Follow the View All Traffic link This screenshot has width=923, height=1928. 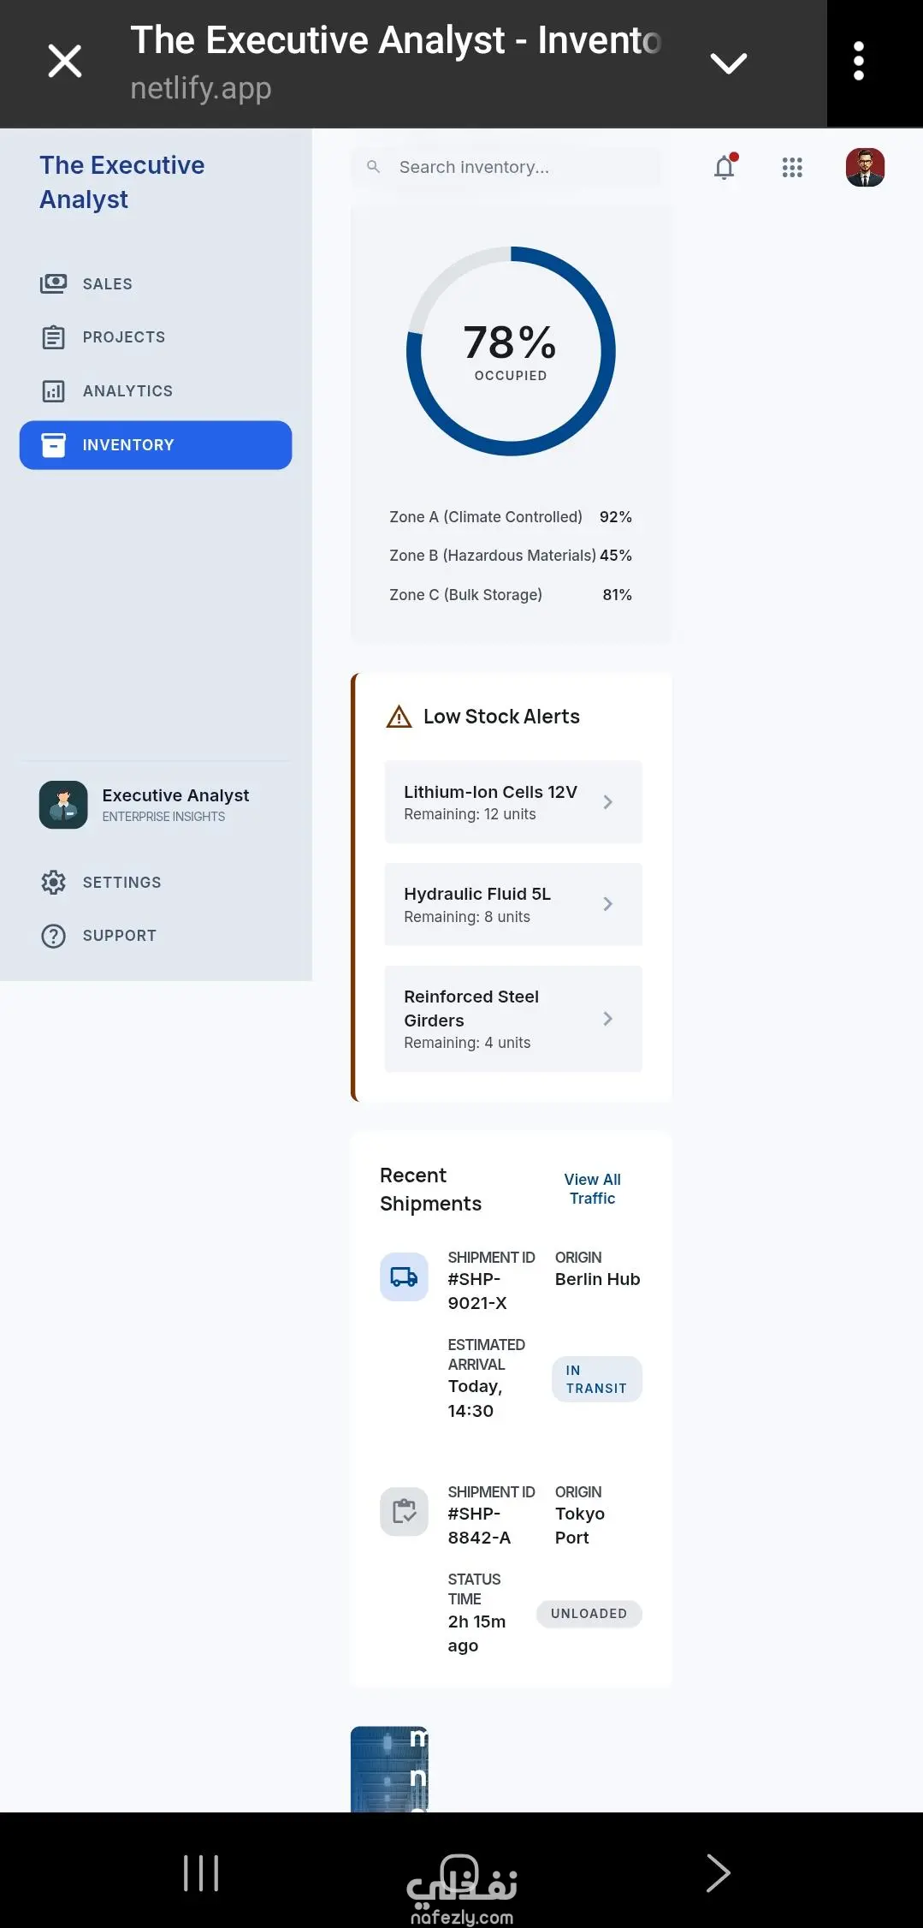pos(592,1189)
